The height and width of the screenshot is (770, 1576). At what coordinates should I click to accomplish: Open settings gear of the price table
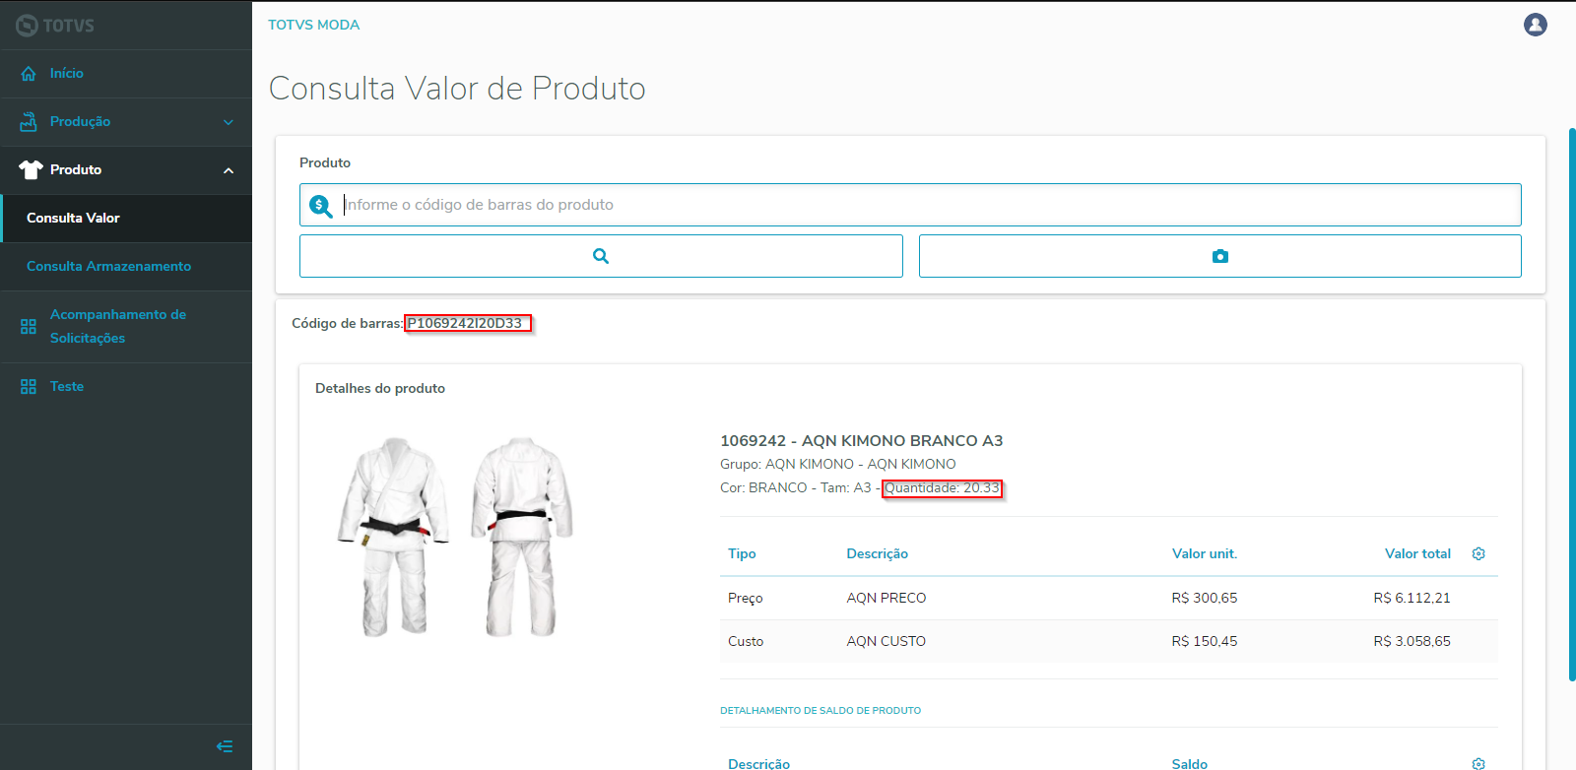1478,554
